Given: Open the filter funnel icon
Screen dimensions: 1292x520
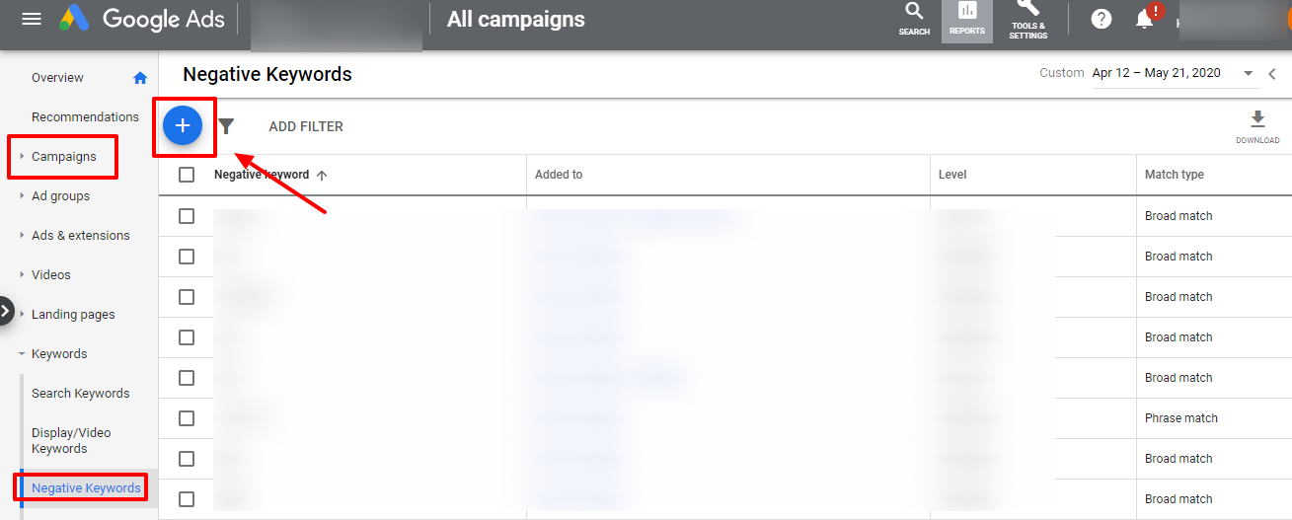Looking at the screenshot, I should pyautogui.click(x=226, y=126).
